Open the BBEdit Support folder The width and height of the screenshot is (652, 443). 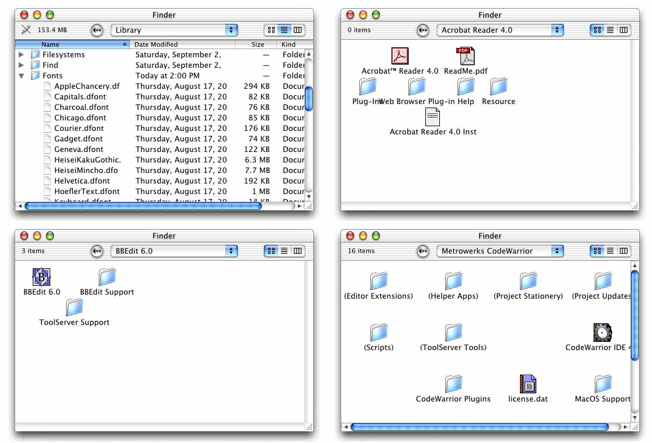coord(107,277)
